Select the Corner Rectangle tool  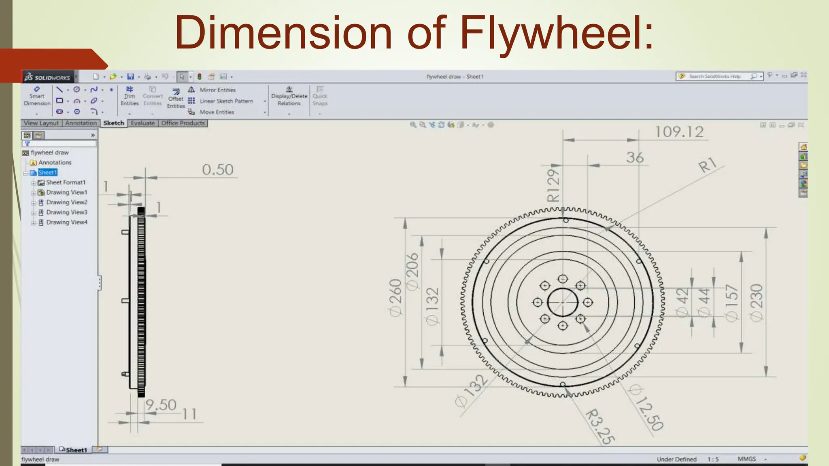(60, 100)
